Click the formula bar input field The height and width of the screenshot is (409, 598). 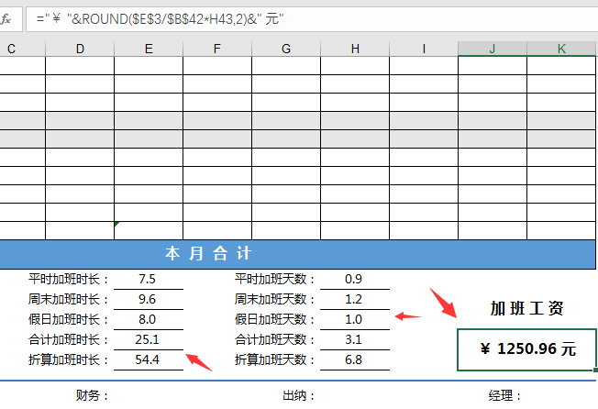pyautogui.click(x=312, y=19)
